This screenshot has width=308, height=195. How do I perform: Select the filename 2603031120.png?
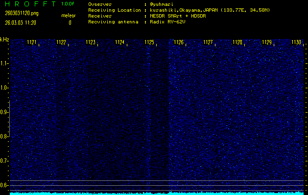pyautogui.click(x=22, y=13)
